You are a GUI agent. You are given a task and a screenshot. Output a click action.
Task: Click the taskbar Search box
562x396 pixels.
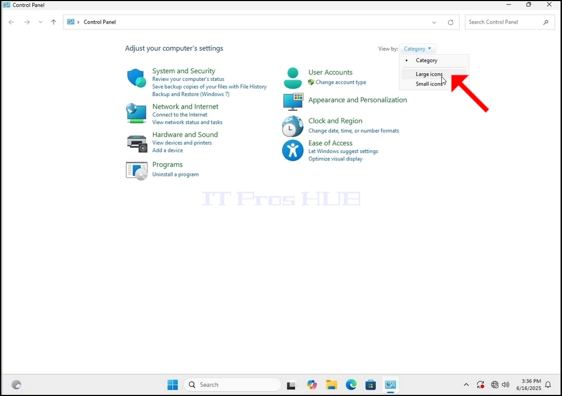click(x=232, y=385)
